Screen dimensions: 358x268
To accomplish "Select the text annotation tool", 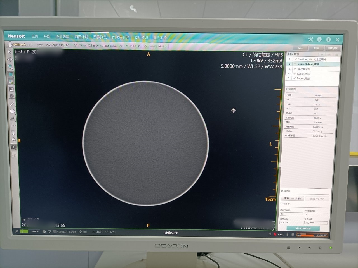I will (x=13, y=133).
